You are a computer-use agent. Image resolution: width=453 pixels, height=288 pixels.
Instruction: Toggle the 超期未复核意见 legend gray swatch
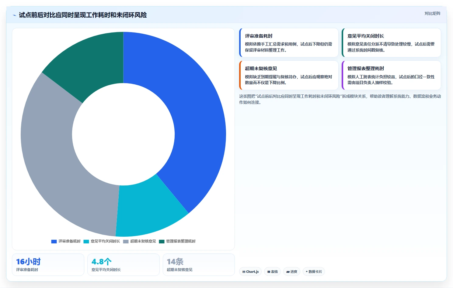pos(126,242)
